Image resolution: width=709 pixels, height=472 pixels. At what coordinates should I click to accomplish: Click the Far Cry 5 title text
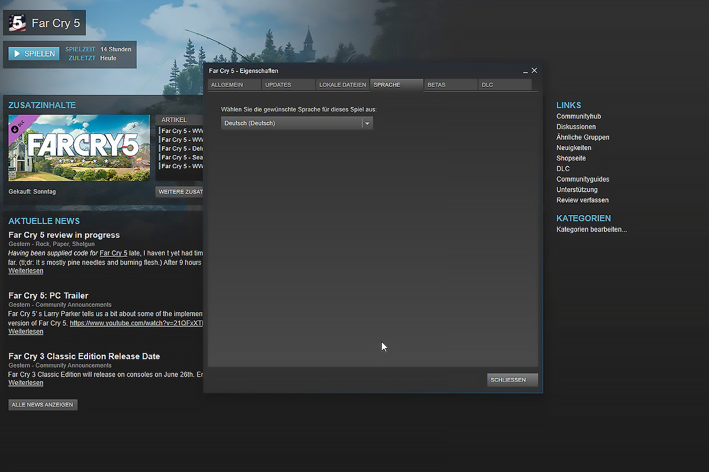56,24
